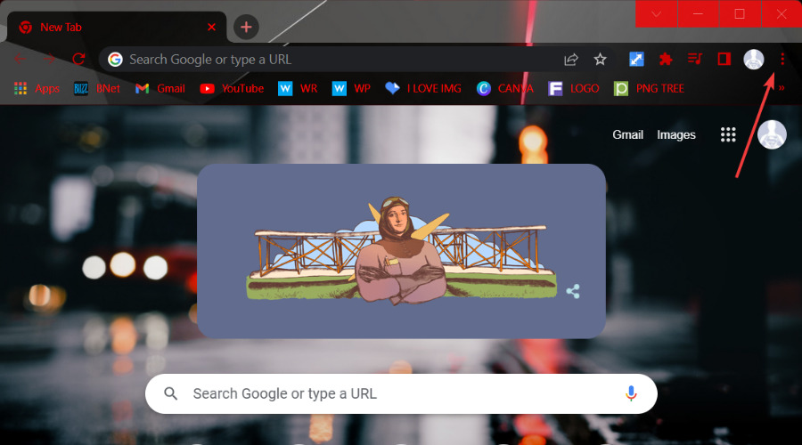Viewport: 802px width, 445px height.
Task: Minimize the Chrome window
Action: [x=698, y=13]
